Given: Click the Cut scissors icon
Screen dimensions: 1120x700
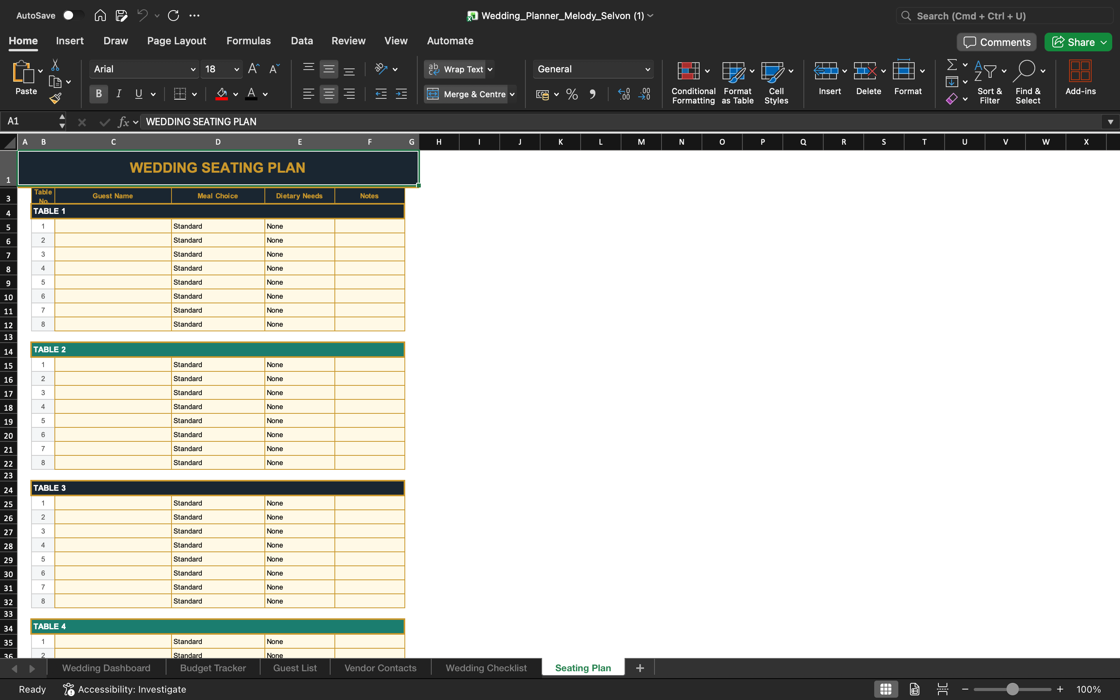Looking at the screenshot, I should 55,65.
